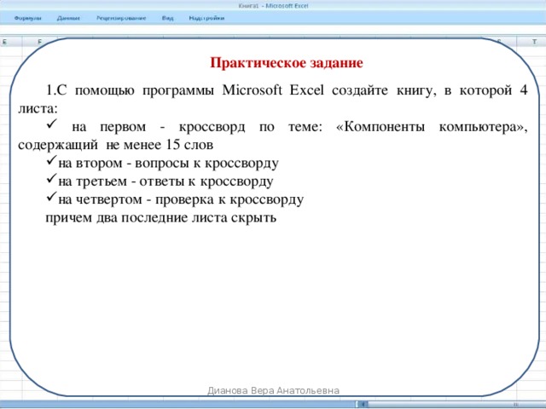Click the 'Практическое задание' heading
546x409 pixels.
point(287,63)
